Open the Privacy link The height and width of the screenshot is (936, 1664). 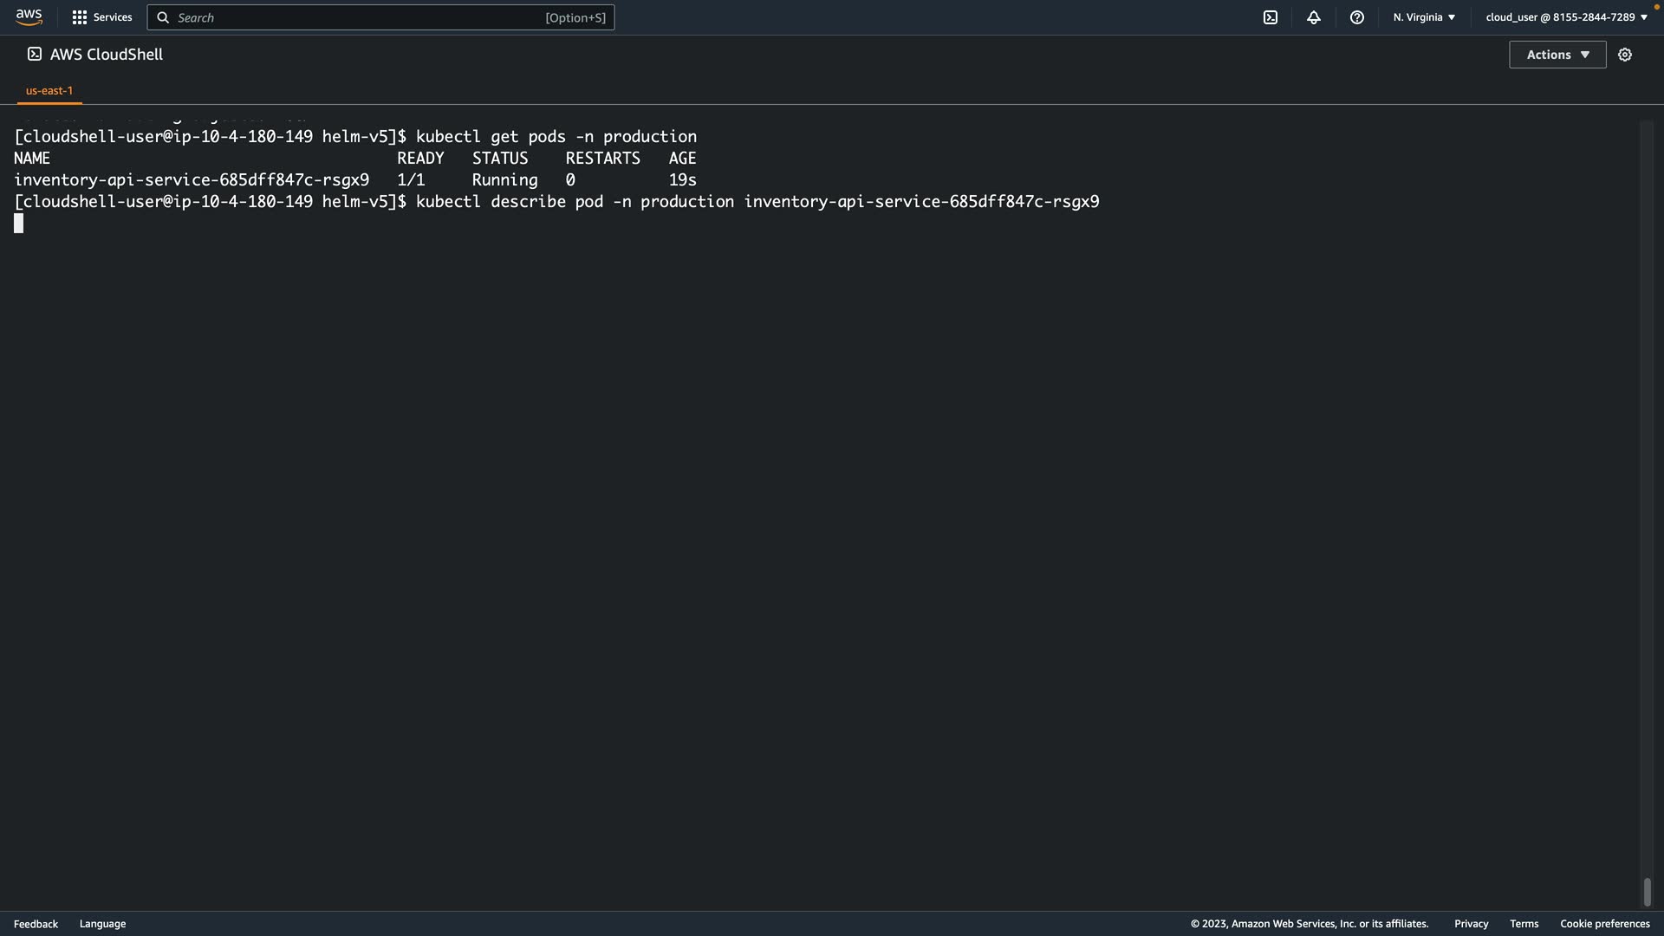tap(1471, 924)
